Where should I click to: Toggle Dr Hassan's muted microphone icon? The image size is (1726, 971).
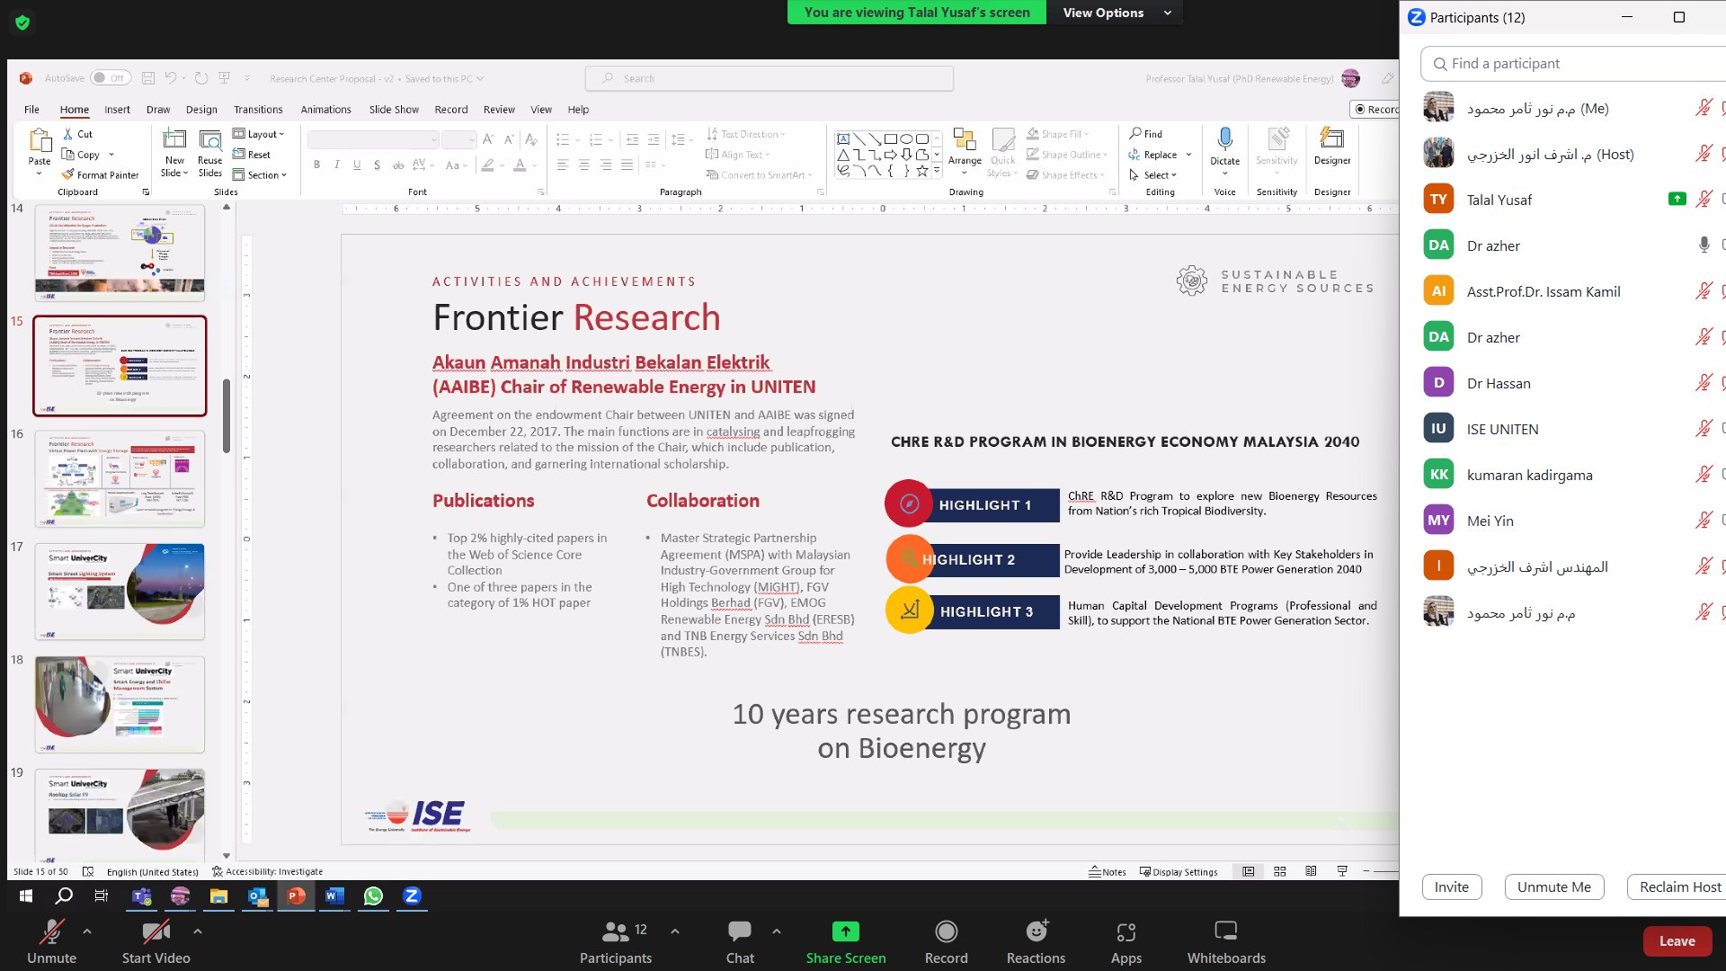coord(1704,383)
